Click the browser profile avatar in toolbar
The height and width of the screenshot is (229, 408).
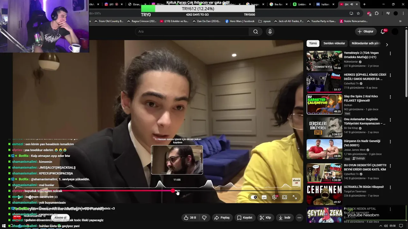tap(396, 13)
